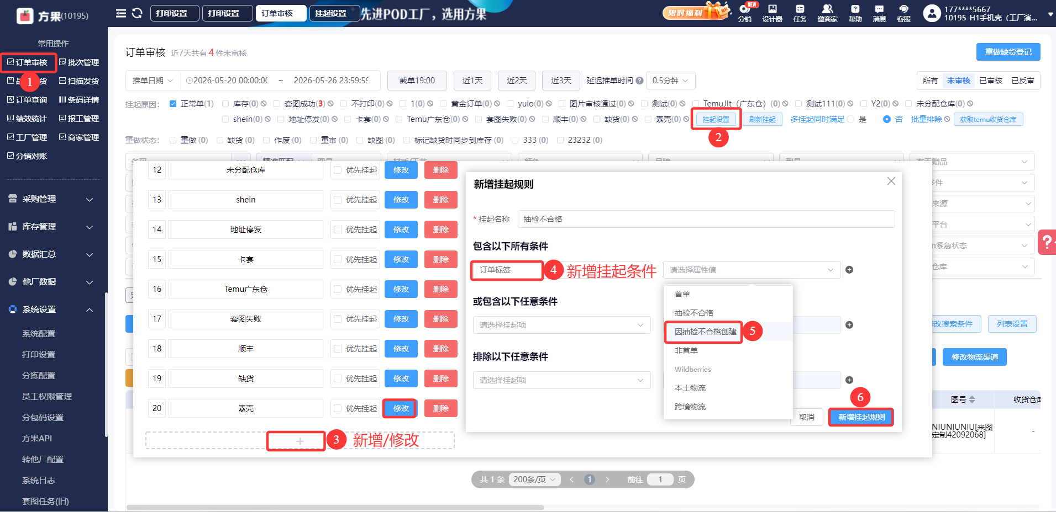
Task: Click the 限时福利 gift banner
Action: pos(696,11)
